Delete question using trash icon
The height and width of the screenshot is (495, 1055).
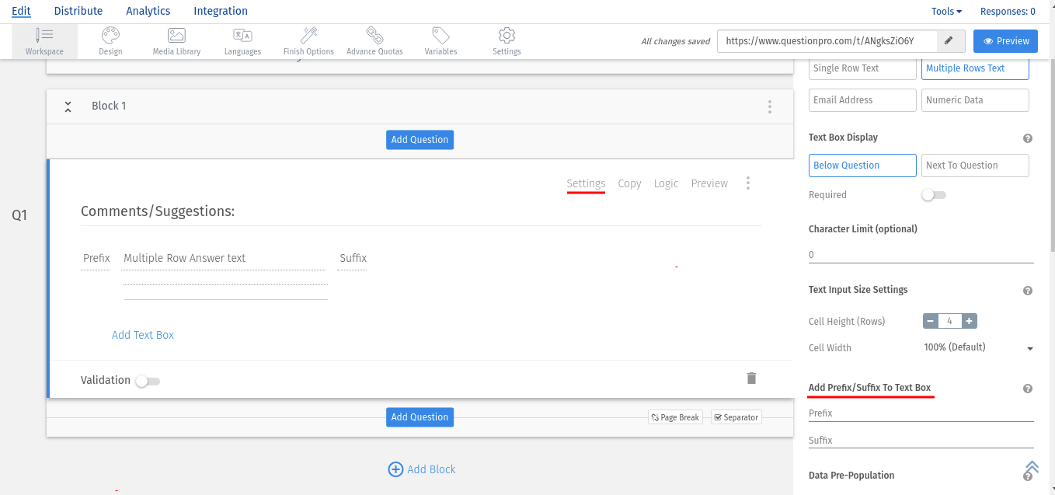coord(751,378)
